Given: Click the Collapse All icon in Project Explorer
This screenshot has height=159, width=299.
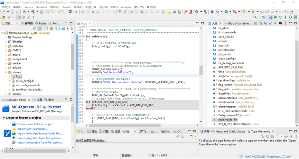Looking at the screenshot, I should 35,29.
